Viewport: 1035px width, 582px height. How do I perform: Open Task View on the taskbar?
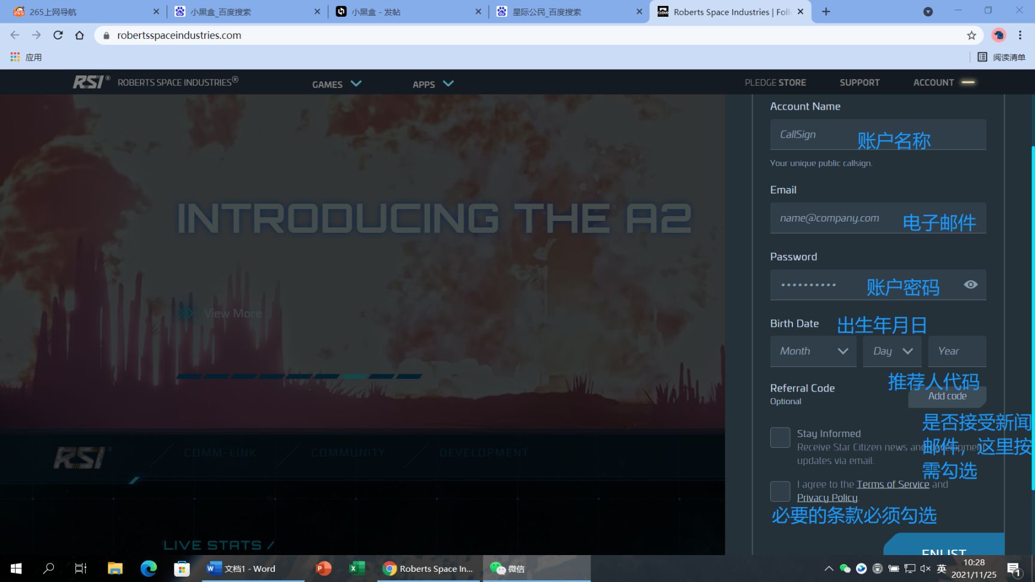pos(81,568)
